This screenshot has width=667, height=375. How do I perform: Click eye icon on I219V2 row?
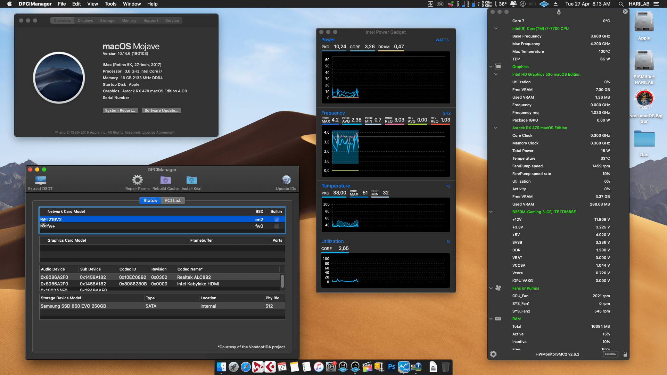[43, 219]
